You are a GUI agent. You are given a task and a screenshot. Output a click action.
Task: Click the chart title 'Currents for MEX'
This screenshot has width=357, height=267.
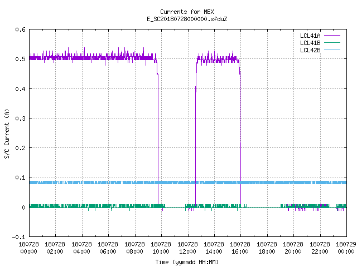187,12
